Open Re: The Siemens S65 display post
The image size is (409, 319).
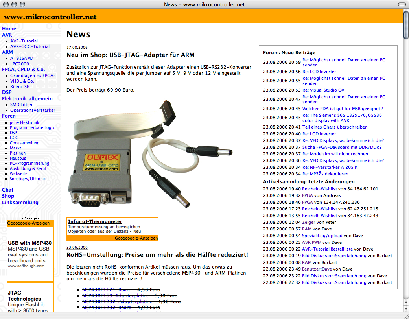point(342,118)
